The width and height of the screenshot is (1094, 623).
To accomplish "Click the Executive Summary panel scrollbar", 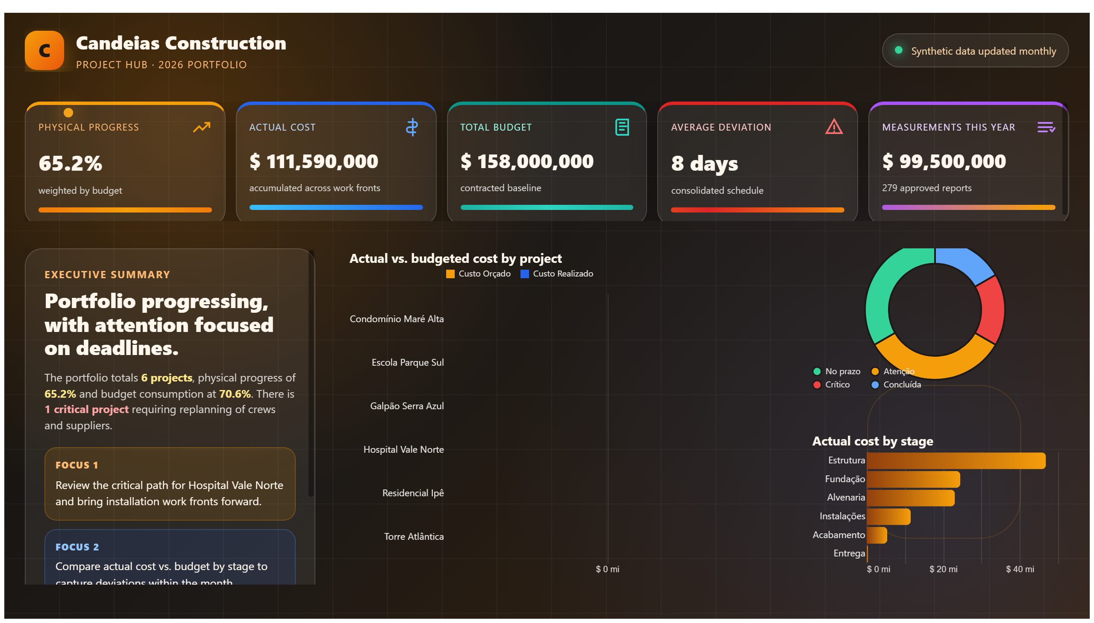I will pyautogui.click(x=311, y=374).
